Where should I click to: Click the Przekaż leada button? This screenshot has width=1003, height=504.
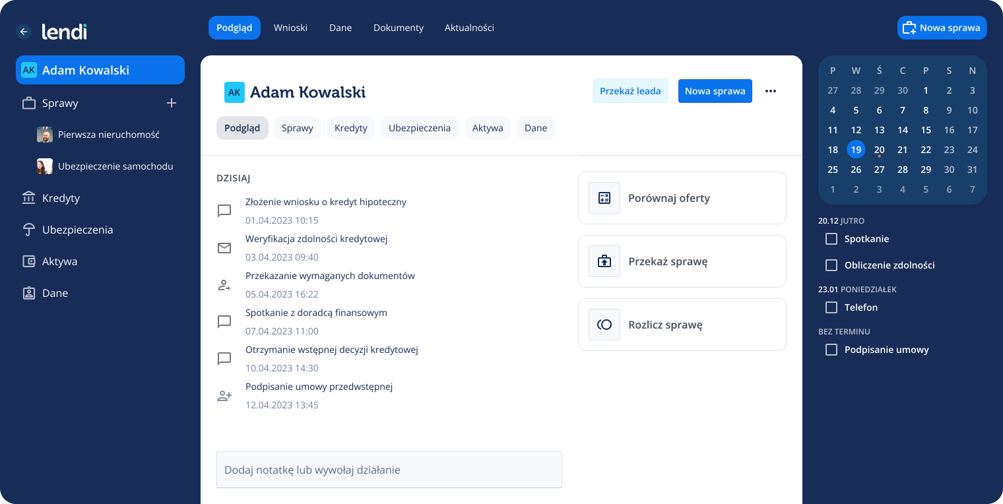[630, 91]
